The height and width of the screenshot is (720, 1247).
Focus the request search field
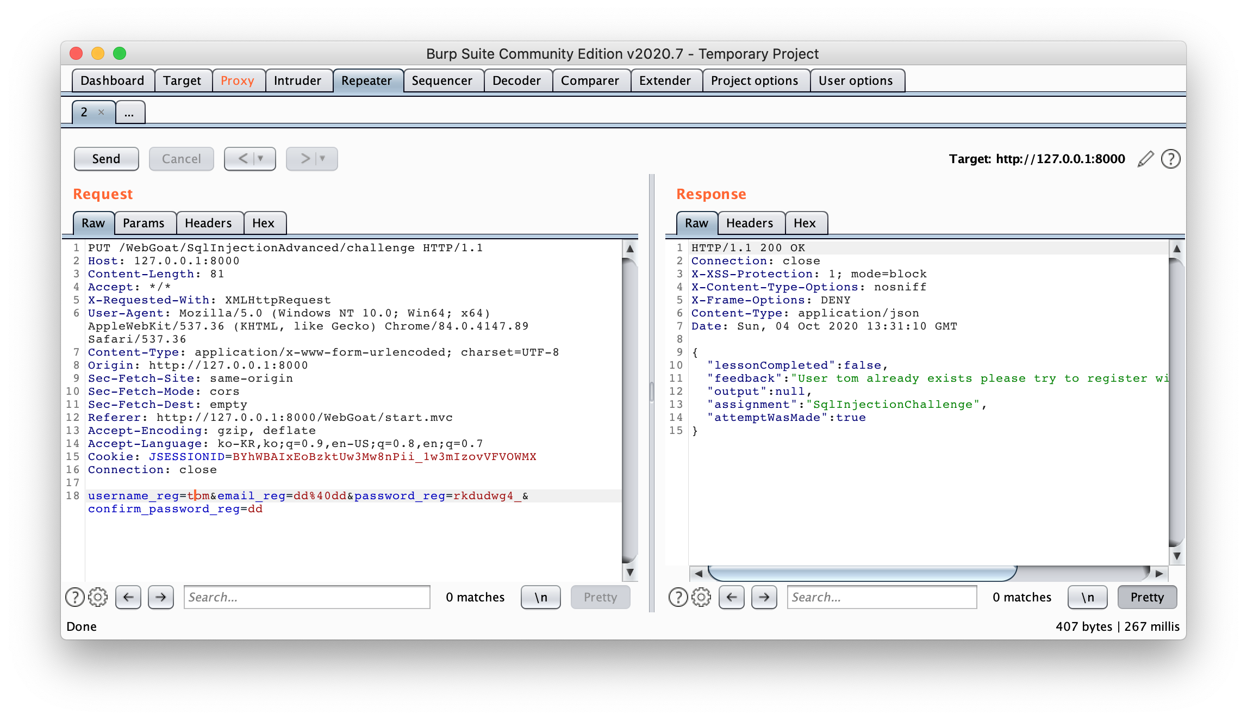(307, 597)
